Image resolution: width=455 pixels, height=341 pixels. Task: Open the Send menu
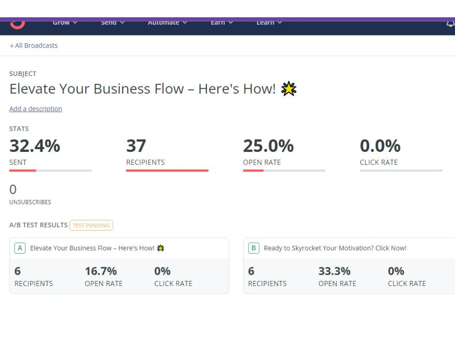point(112,23)
